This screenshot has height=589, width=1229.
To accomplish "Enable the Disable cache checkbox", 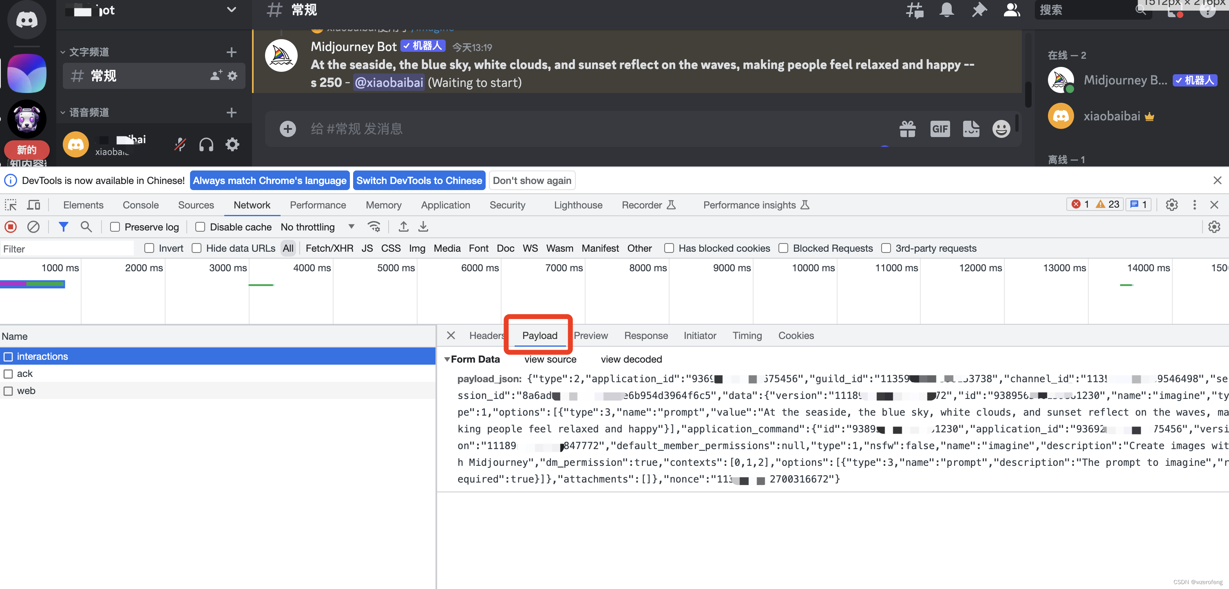I will [200, 227].
